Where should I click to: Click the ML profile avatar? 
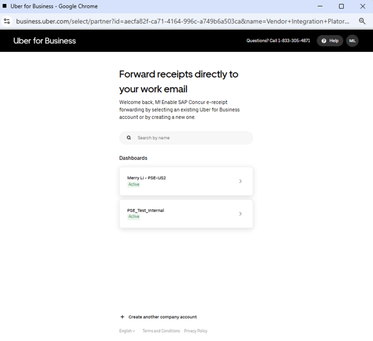(352, 41)
